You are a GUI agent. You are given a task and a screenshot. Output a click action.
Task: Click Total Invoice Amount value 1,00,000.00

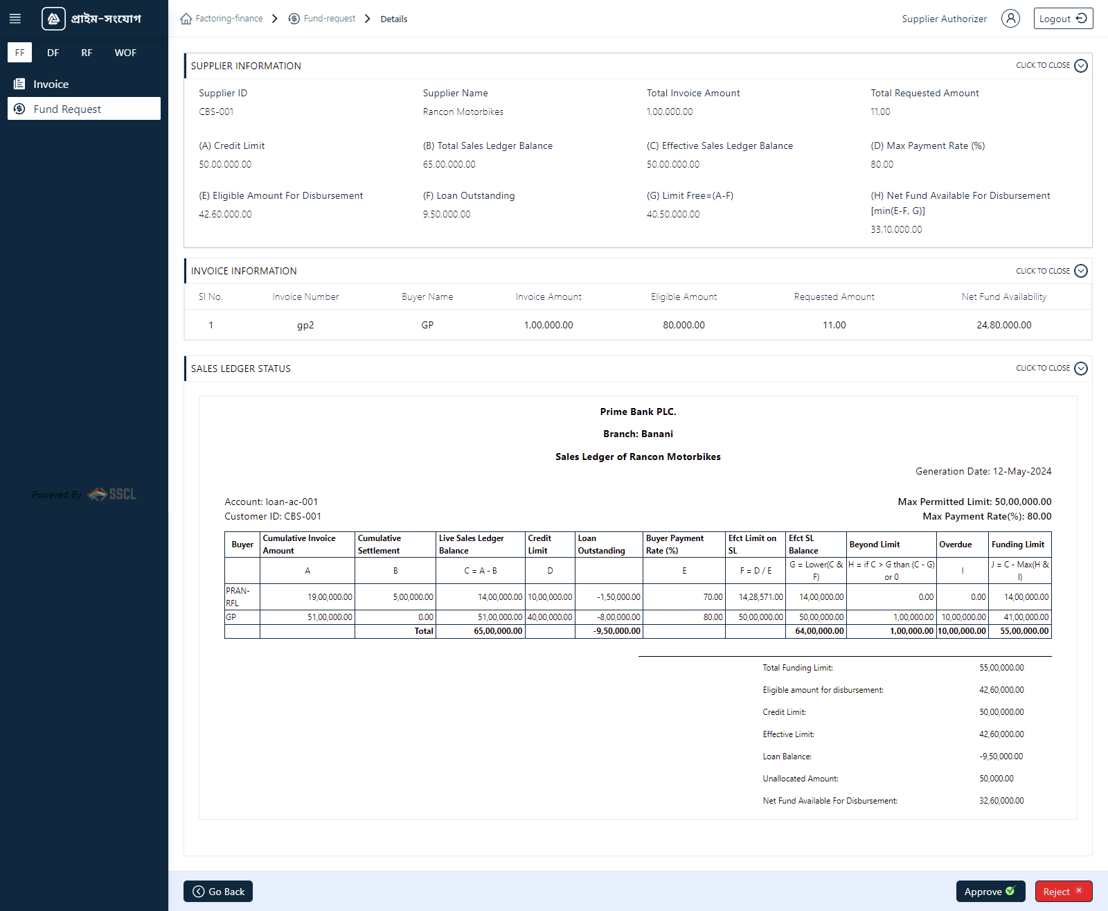(x=670, y=112)
